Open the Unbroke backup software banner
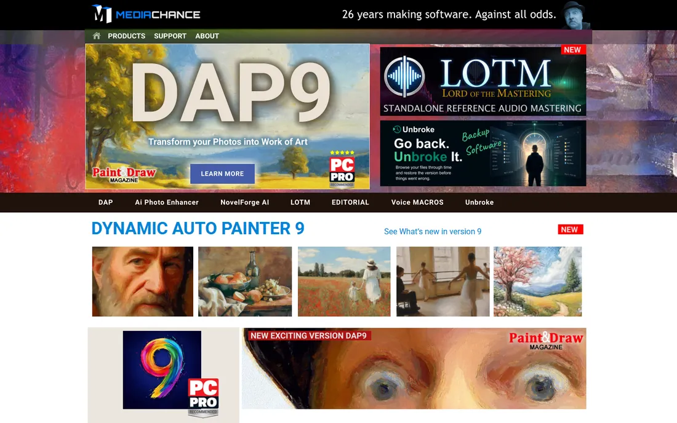 pos(483,153)
